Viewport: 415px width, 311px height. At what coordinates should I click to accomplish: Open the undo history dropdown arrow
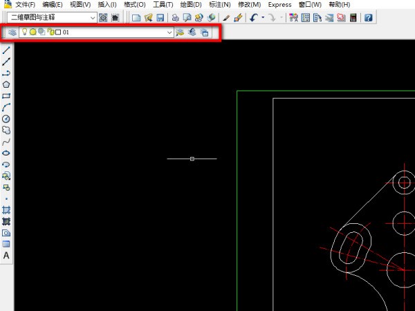point(263,17)
